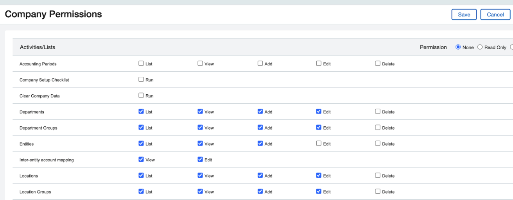Screen dimensions: 513x200
Task: Uncheck Inter-entity account mapping View checkbox
Action: (141, 160)
